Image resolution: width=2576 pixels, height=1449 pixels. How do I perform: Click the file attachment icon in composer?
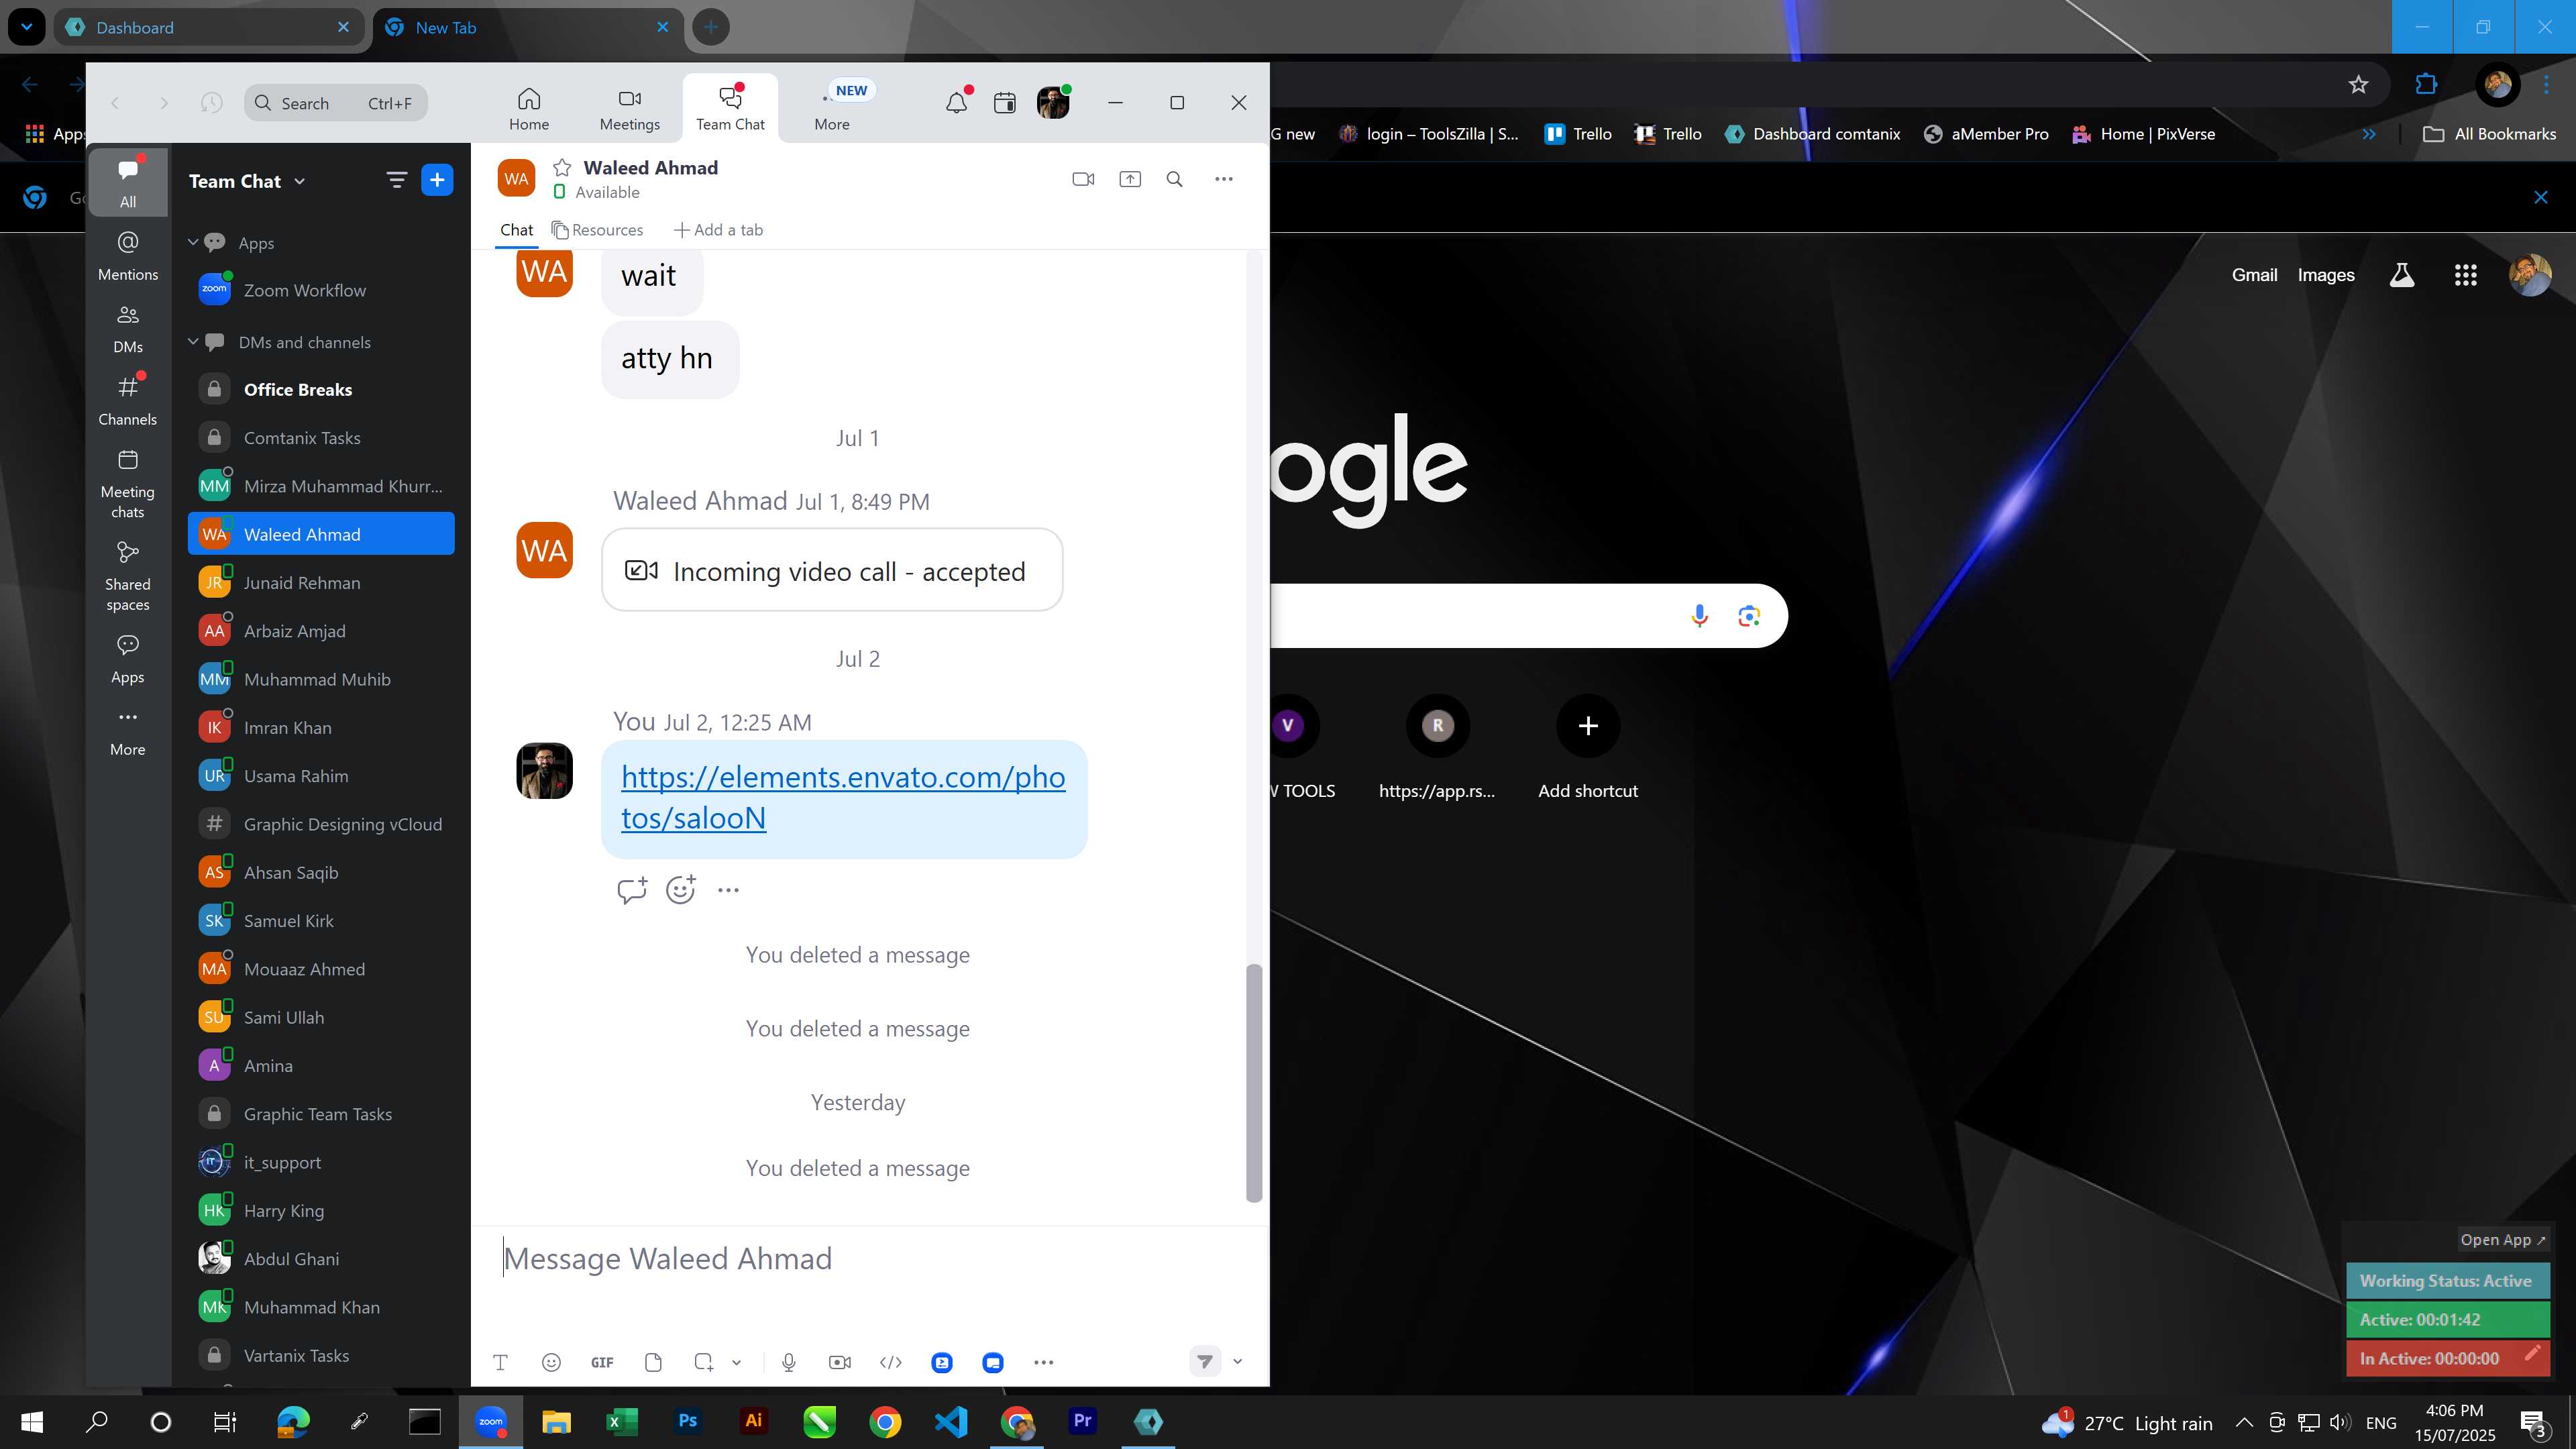click(653, 1362)
